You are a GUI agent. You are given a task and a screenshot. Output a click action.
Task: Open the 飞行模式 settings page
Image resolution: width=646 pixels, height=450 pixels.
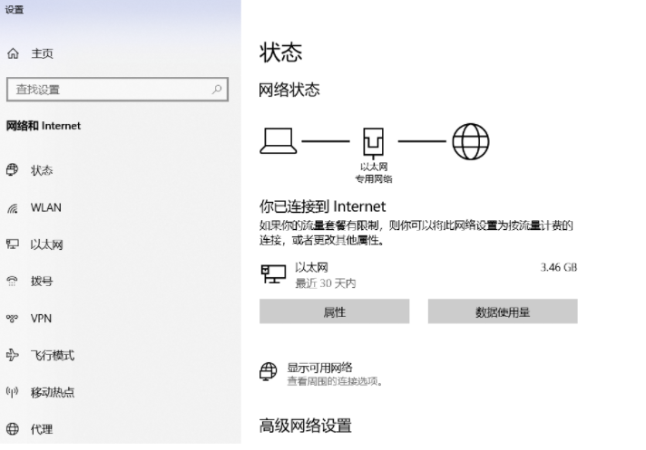pyautogui.click(x=53, y=356)
